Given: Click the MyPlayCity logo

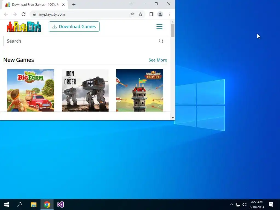Looking at the screenshot, I should click(x=24, y=27).
